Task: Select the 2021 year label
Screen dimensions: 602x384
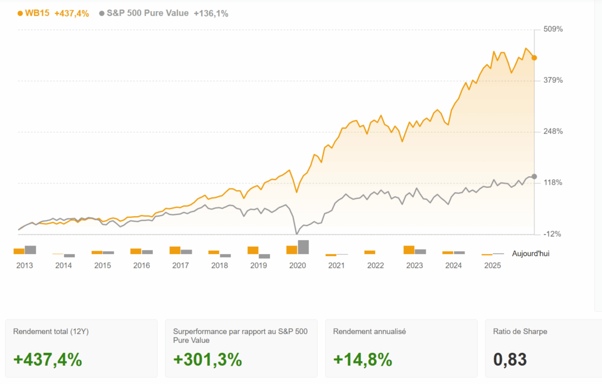Action: (336, 265)
